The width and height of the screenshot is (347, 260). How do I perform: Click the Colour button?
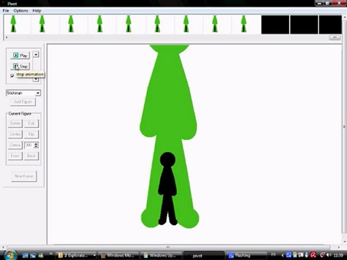click(15, 145)
